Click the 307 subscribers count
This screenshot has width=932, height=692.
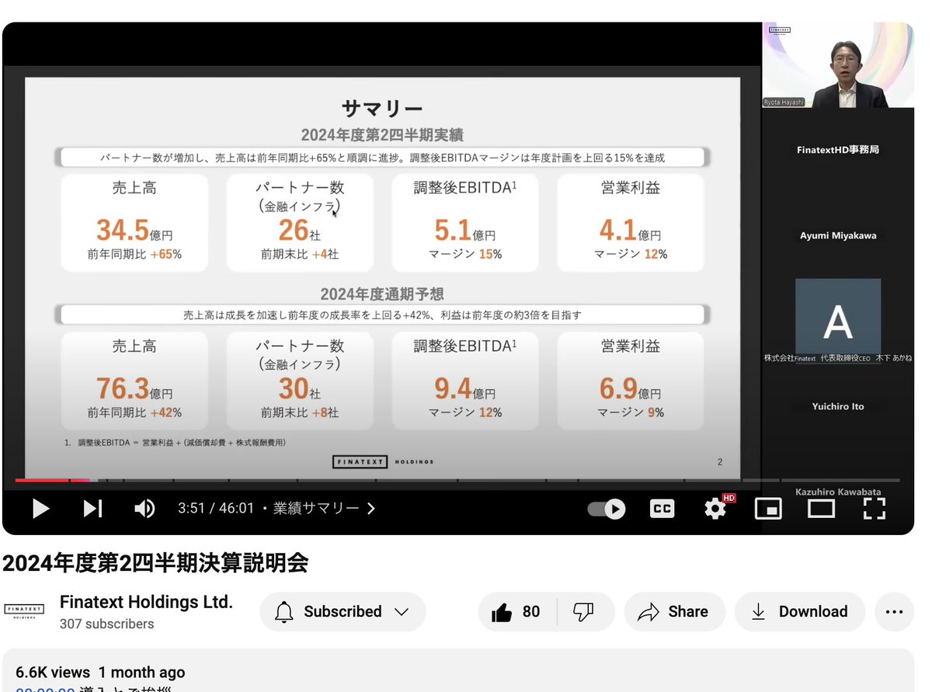click(x=106, y=624)
